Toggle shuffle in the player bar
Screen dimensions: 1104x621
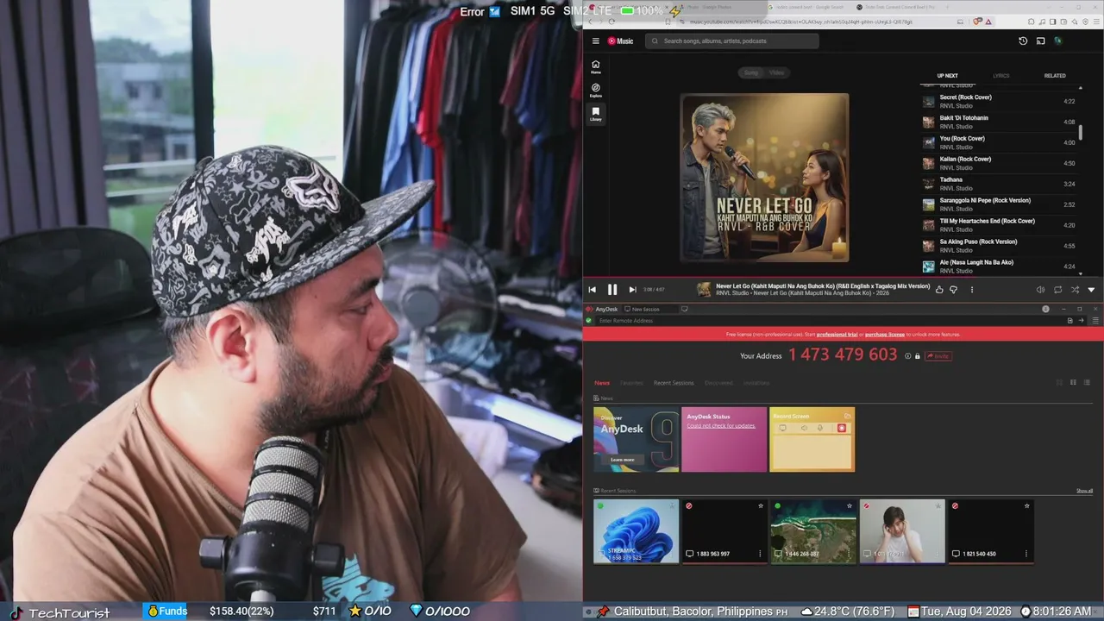point(1075,290)
